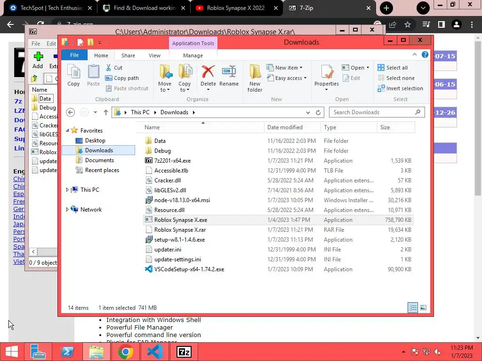Switch to large icons view button

click(423, 307)
